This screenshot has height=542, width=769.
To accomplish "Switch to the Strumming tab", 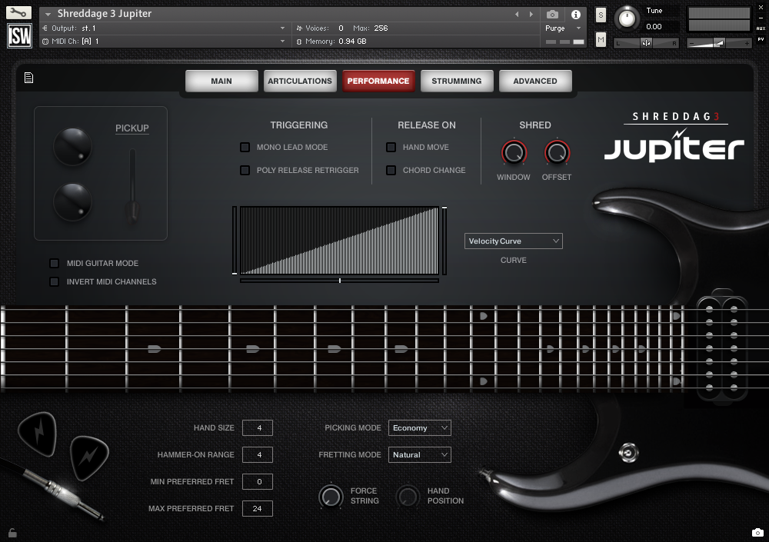I will point(457,80).
